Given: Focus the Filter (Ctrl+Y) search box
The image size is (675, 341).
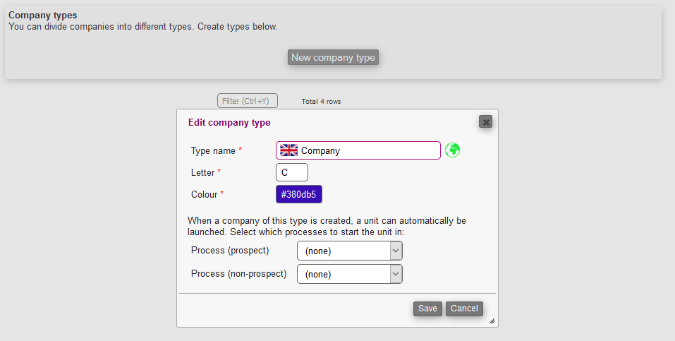Looking at the screenshot, I should pos(248,101).
